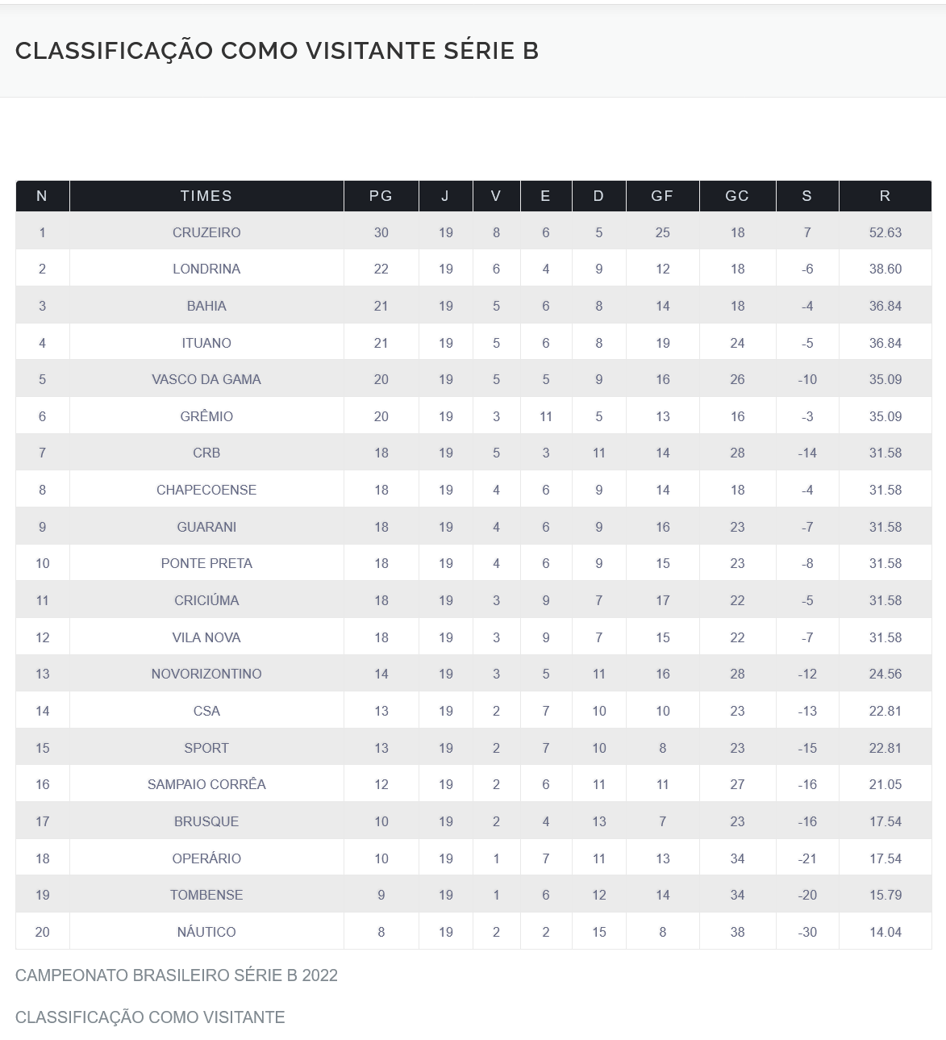Click the GC column header
The width and height of the screenshot is (946, 1040).
click(x=737, y=196)
